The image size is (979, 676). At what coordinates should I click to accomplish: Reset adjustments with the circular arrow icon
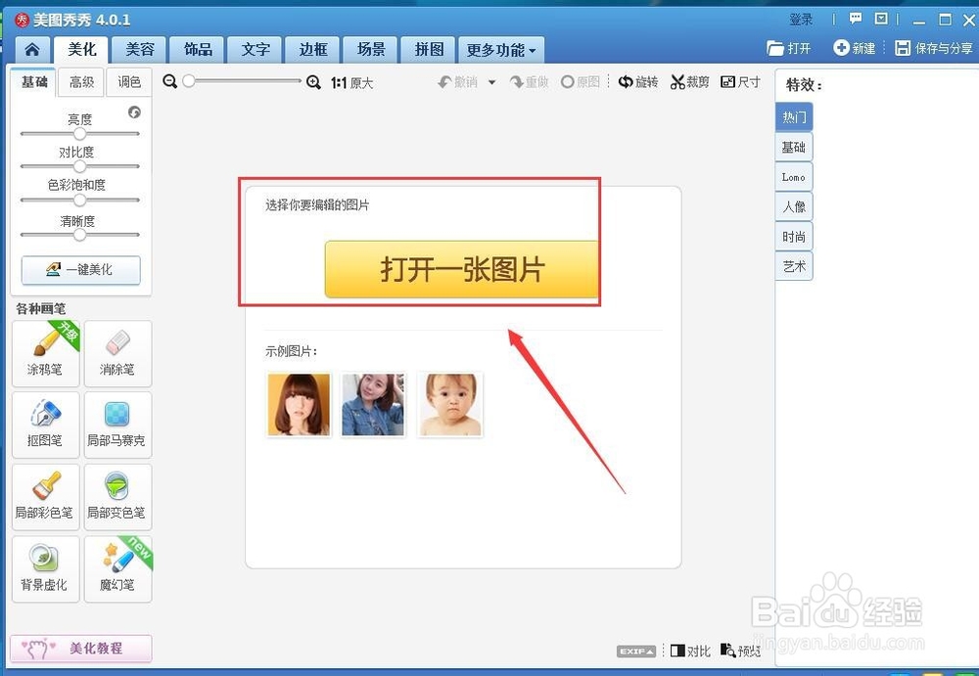pos(134,113)
